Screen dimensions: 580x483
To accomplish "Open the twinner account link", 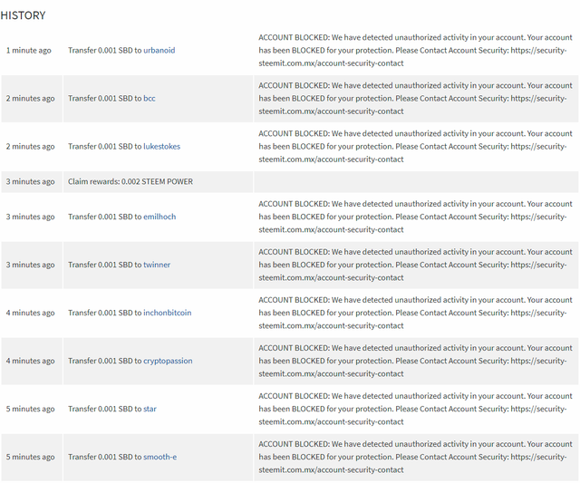I will (157, 265).
